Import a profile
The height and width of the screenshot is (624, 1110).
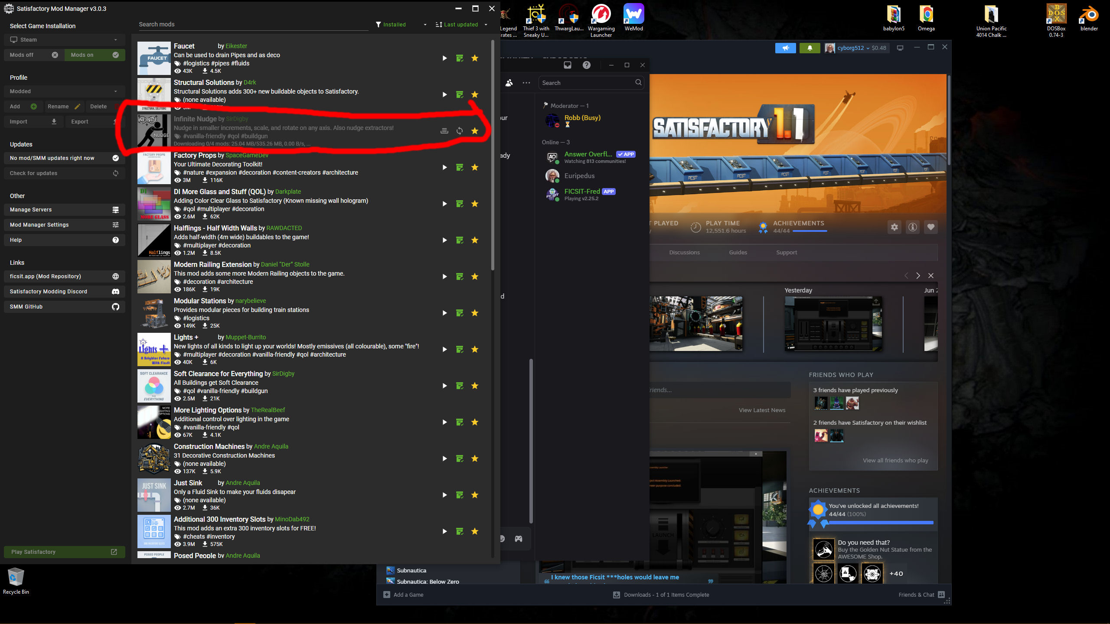coord(33,122)
